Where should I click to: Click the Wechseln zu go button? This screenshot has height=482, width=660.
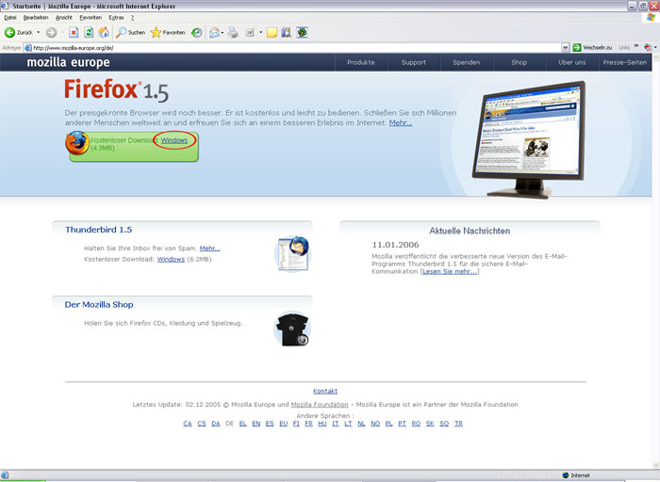click(x=593, y=47)
